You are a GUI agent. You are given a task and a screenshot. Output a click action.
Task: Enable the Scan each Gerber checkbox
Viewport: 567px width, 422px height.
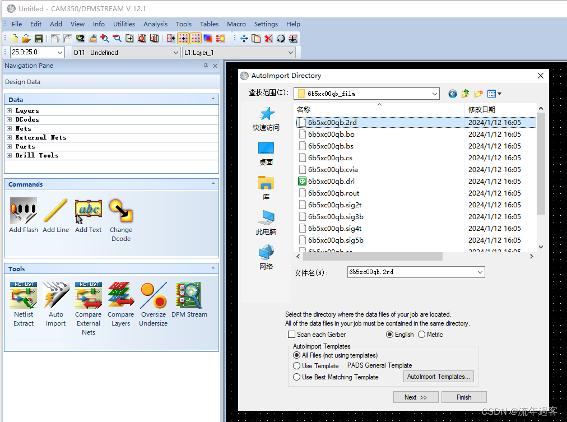point(291,335)
